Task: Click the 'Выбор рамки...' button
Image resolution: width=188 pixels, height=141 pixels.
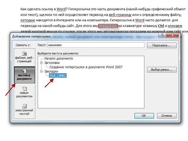Action: click(162, 70)
